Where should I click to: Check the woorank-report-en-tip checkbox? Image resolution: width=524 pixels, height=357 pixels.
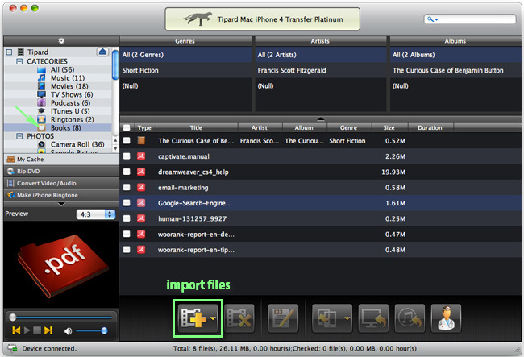[127, 250]
